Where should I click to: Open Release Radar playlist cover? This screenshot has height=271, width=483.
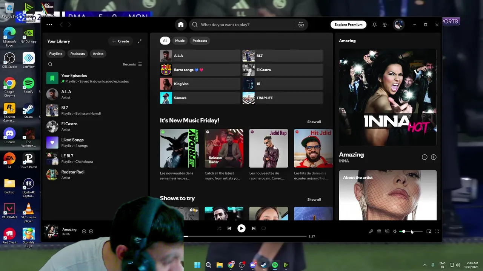tap(224, 148)
